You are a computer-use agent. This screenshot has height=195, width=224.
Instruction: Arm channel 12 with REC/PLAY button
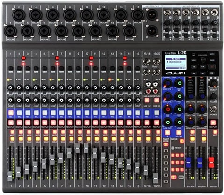tap(104, 123)
